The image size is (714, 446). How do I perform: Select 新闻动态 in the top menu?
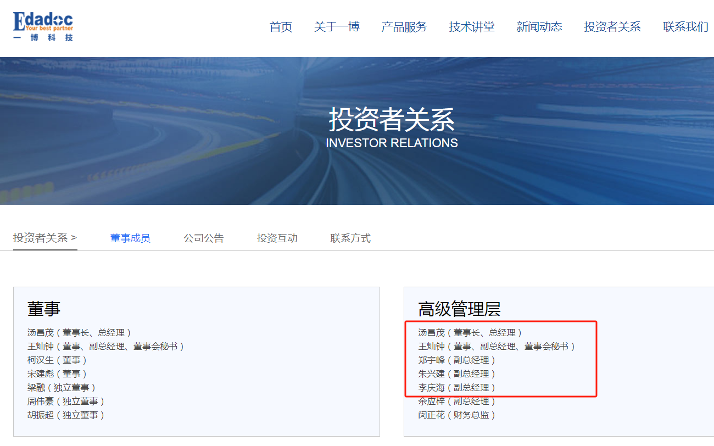click(x=539, y=27)
